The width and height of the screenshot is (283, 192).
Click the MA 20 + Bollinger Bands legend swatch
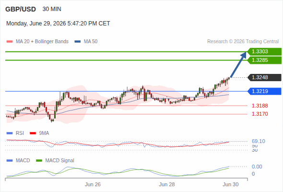(x=10, y=42)
